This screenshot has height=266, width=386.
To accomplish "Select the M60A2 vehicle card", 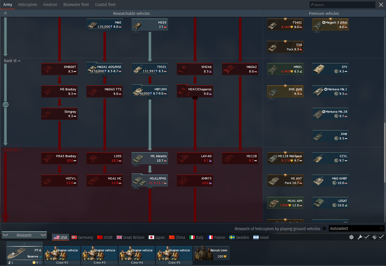I will (x=240, y=69).
